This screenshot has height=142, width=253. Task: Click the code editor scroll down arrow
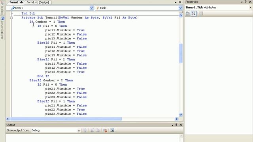(x=181, y=115)
